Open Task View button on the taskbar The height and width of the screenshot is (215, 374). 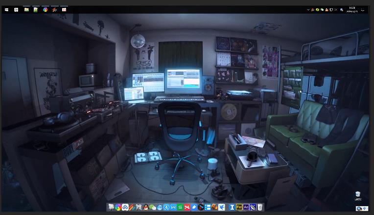tap(16, 9)
